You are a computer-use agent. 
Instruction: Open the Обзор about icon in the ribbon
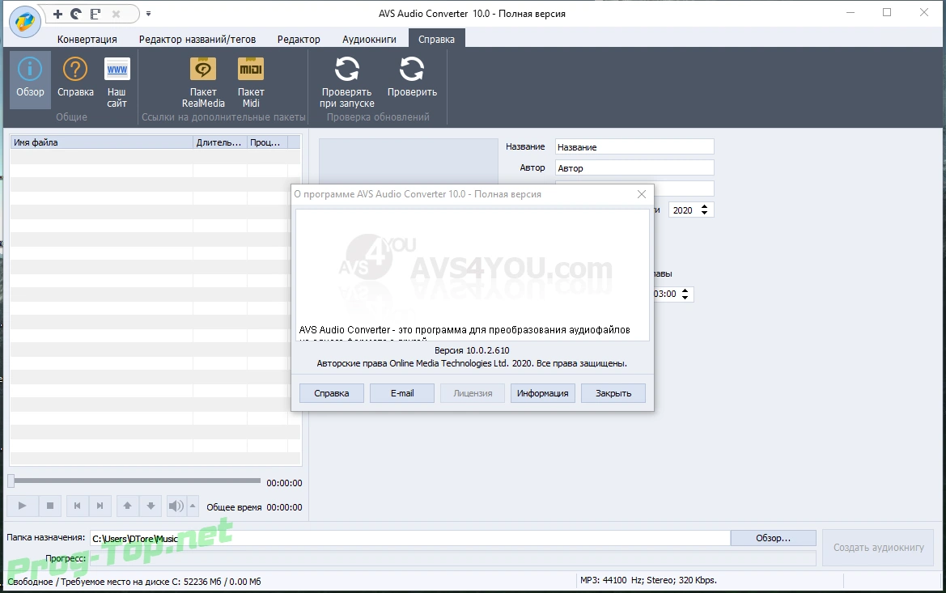coord(30,78)
